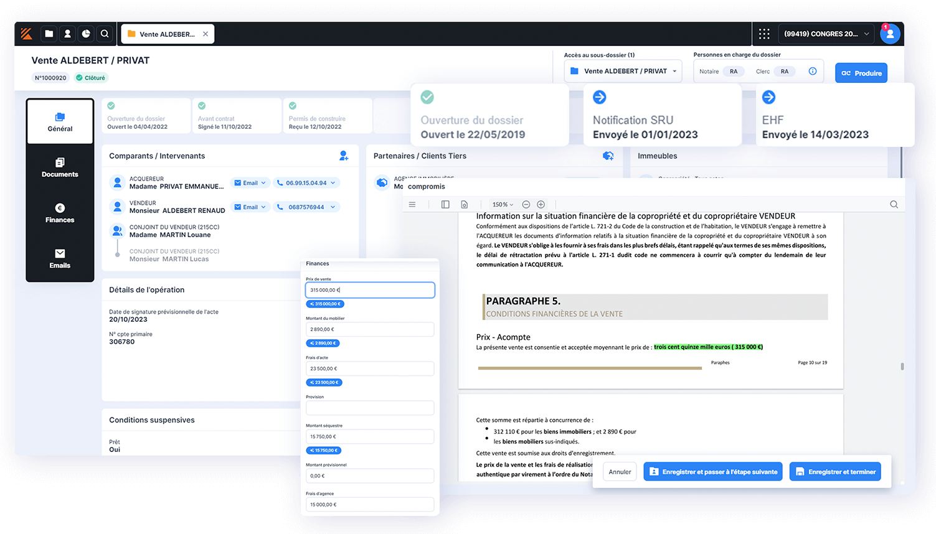Click the document page icon in viewer toolbar
Image resolution: width=936 pixels, height=534 pixels.
point(464,204)
